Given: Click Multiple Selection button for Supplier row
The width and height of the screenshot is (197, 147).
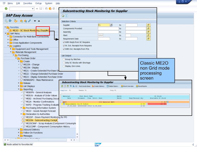Looking at the screenshot, I should point(148,25).
